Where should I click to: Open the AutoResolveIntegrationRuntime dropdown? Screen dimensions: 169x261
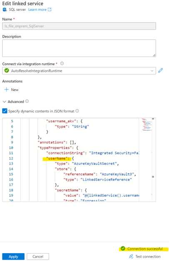(x=79, y=71)
